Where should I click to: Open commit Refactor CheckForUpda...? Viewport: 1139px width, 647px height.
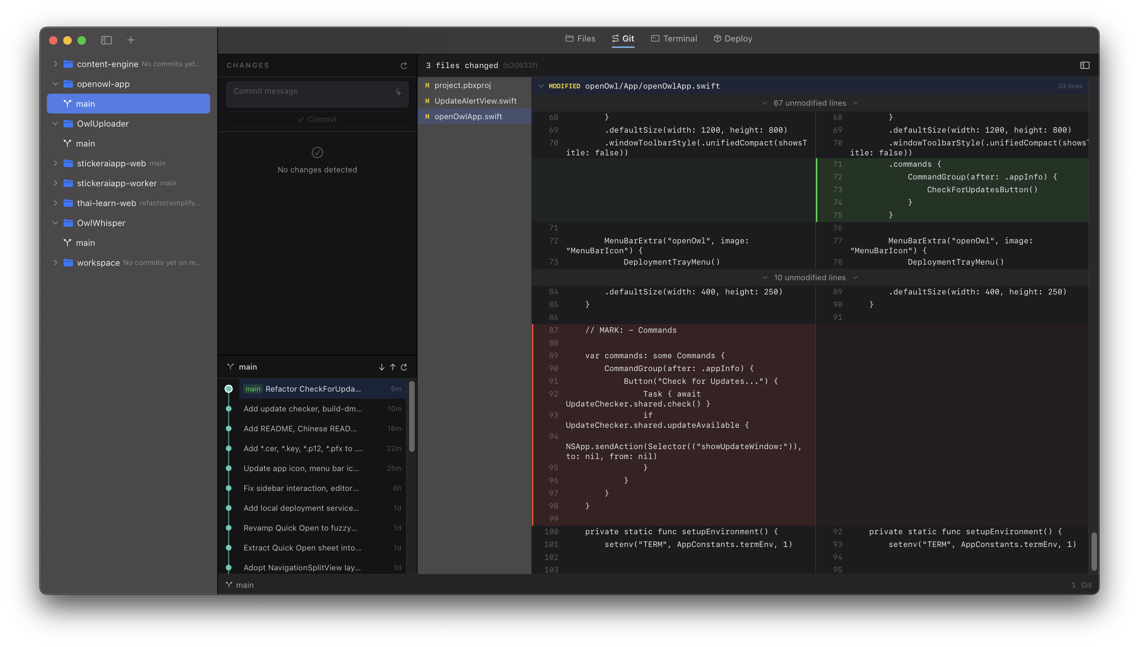(x=322, y=389)
